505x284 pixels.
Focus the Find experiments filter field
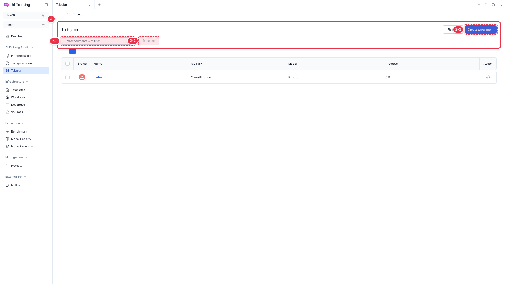[x=98, y=41]
